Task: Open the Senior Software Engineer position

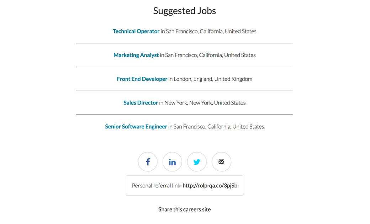Action: pyautogui.click(x=136, y=127)
